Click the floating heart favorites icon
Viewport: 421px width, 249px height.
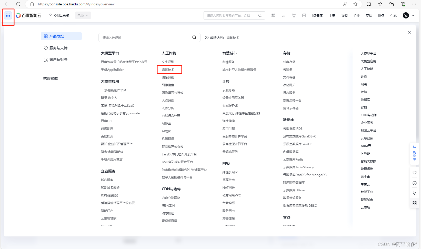(x=415, y=173)
